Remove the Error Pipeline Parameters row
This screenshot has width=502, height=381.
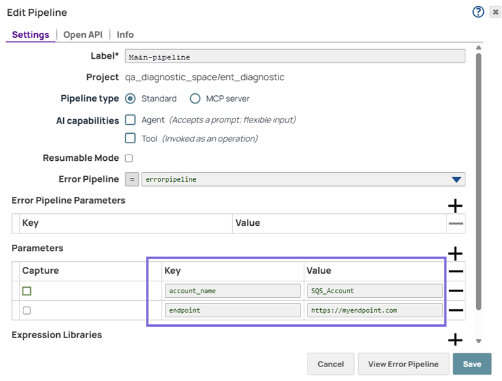click(455, 223)
